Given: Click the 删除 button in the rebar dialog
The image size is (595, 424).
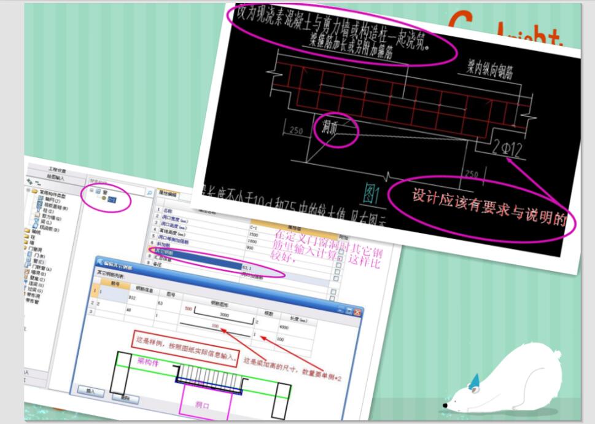Looking at the screenshot, I should click(125, 398).
